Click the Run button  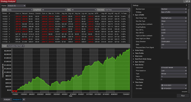[x=183, y=96]
